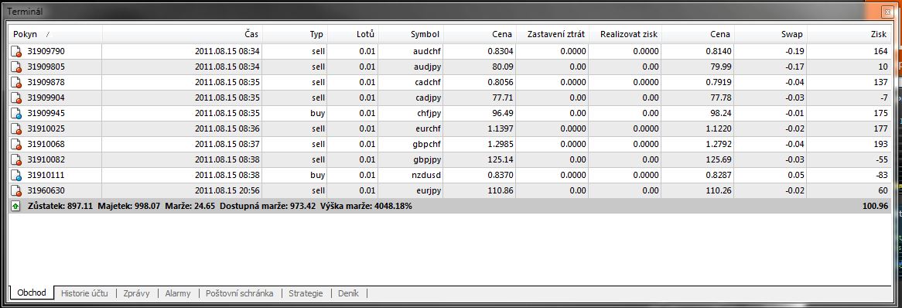The width and height of the screenshot is (902, 308).
Task: Select the cadchf symbol cell
Action: tap(427, 82)
